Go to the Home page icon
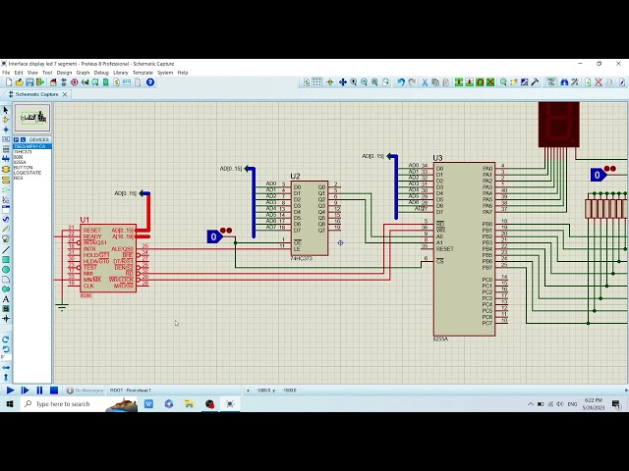 coord(53,82)
